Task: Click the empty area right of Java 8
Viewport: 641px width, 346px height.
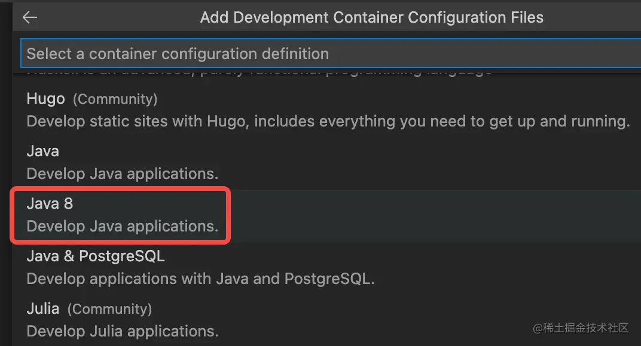Action: click(x=431, y=215)
